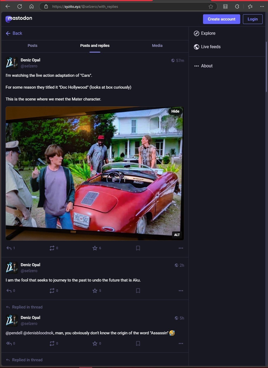Favourite the Aku quote post
The image size is (268, 368).
click(95, 291)
